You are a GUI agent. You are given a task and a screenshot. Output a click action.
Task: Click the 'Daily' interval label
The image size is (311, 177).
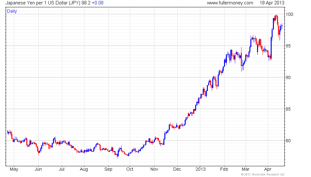pyautogui.click(x=12, y=11)
